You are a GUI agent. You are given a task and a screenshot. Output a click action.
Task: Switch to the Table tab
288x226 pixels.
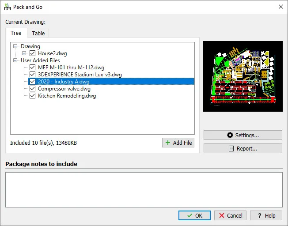coord(38,33)
